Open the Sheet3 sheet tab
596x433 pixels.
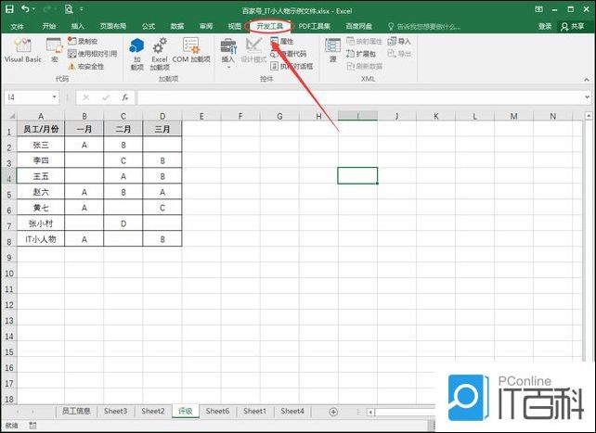click(x=115, y=411)
